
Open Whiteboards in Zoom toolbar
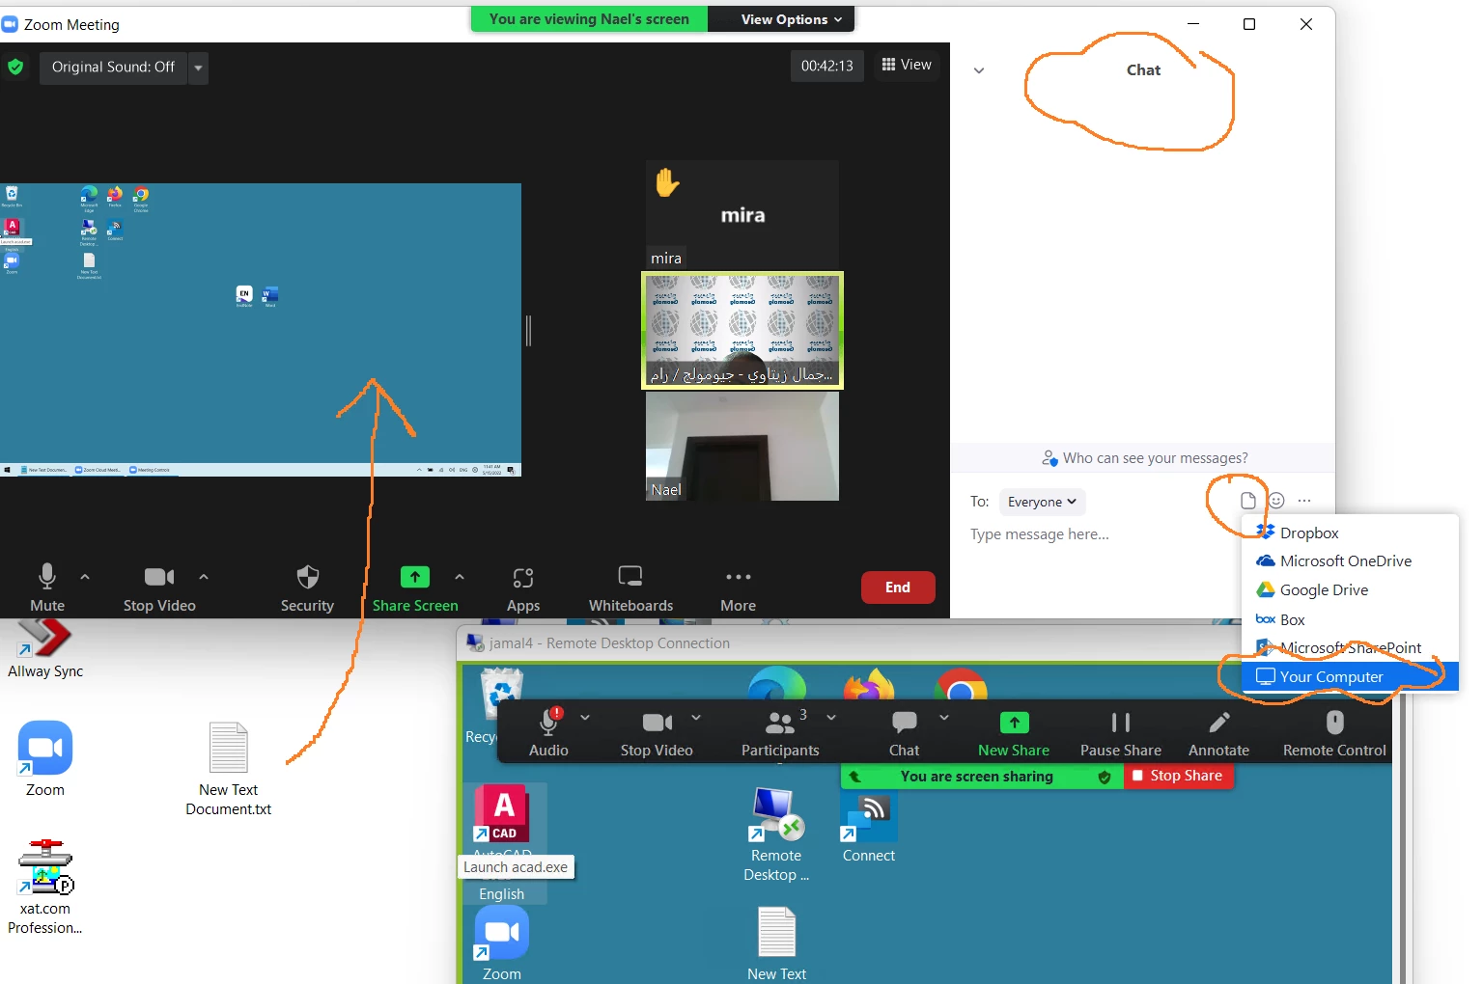click(630, 587)
